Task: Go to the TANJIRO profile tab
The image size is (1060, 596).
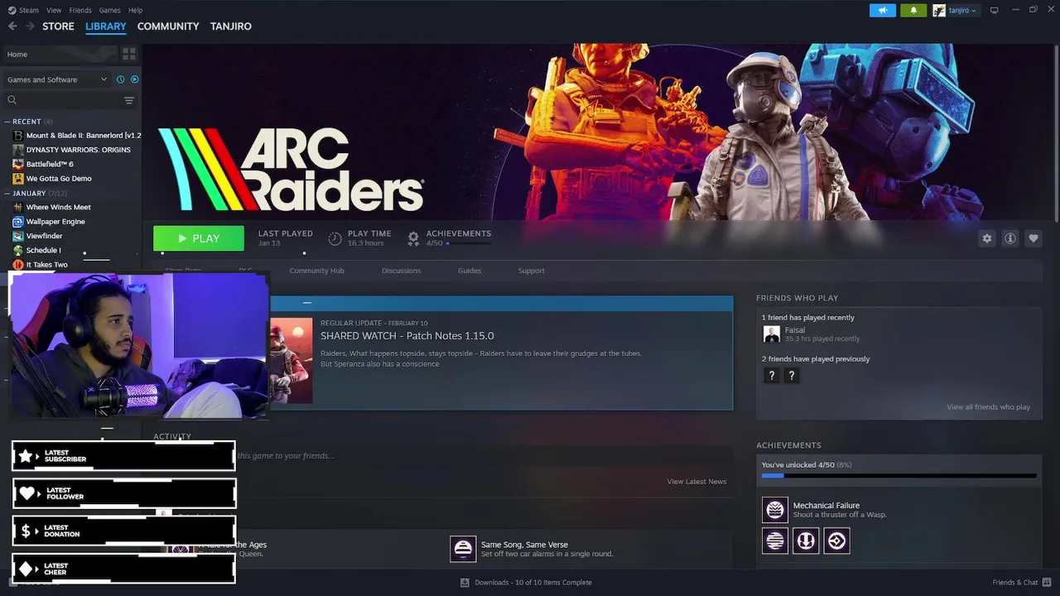Action: [x=231, y=26]
